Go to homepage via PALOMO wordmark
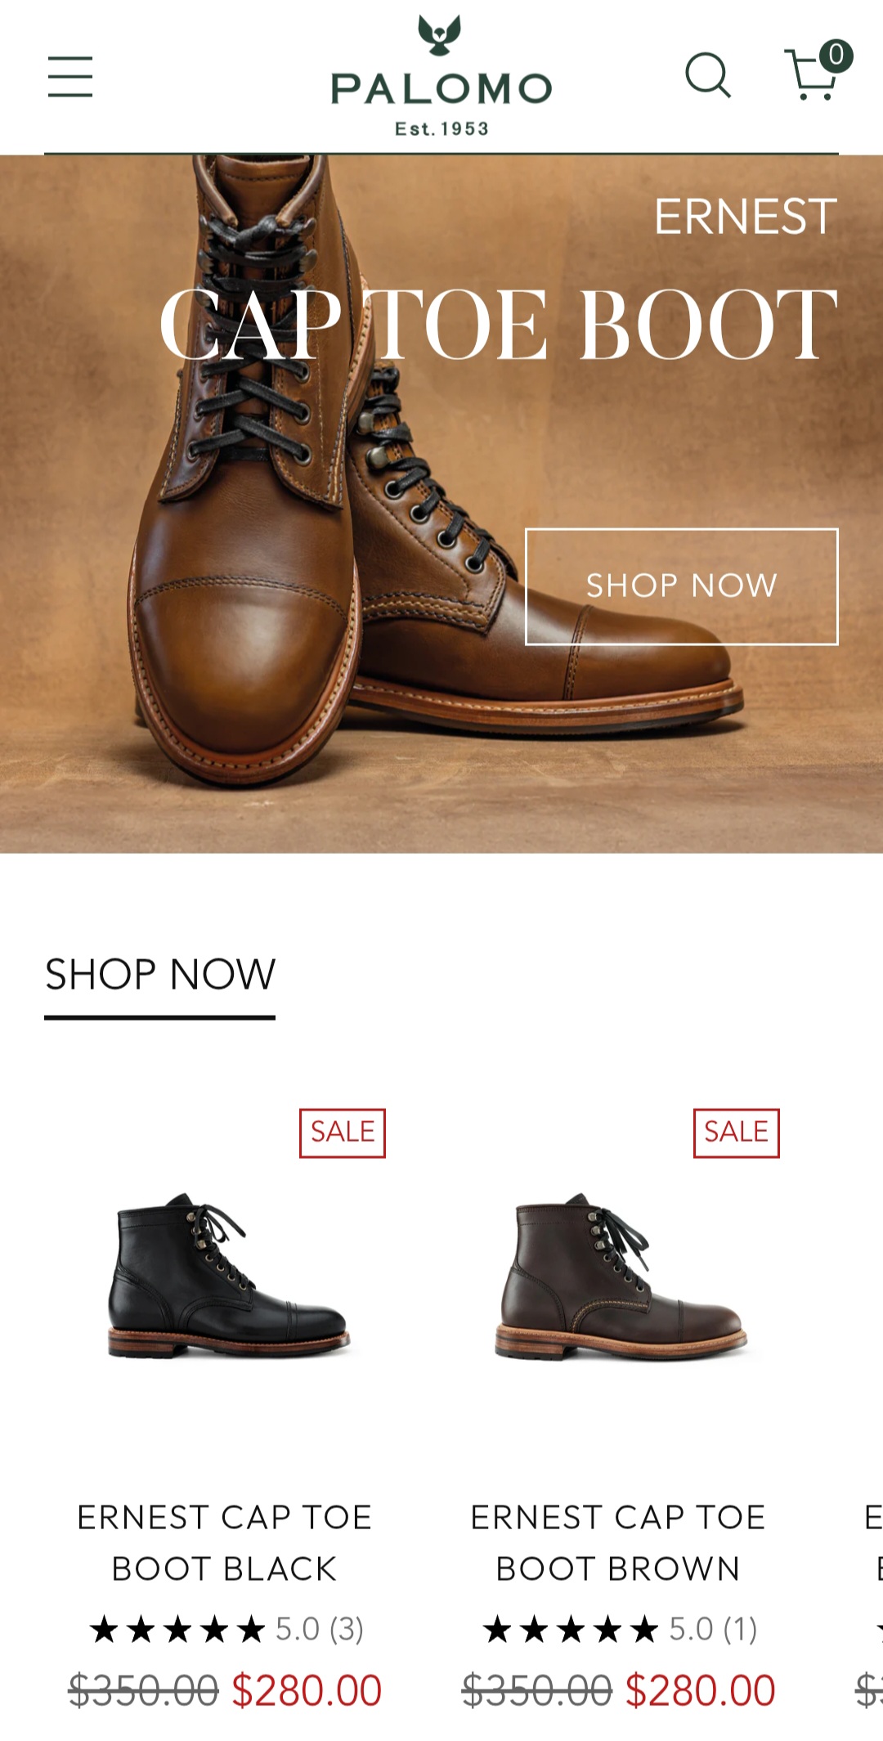Image resolution: width=883 pixels, height=1741 pixels. click(x=441, y=89)
